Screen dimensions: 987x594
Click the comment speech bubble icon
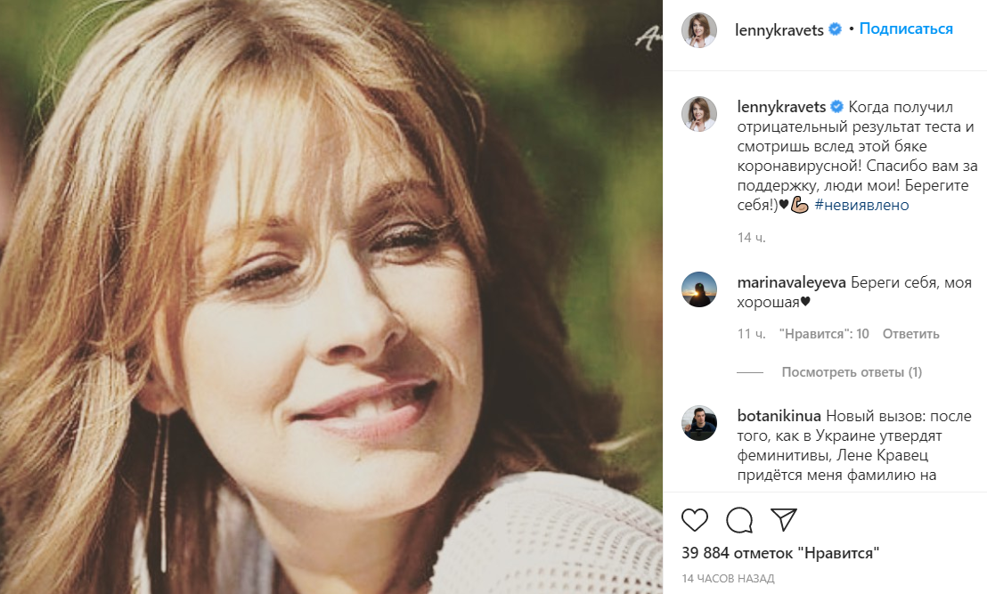[x=739, y=520]
